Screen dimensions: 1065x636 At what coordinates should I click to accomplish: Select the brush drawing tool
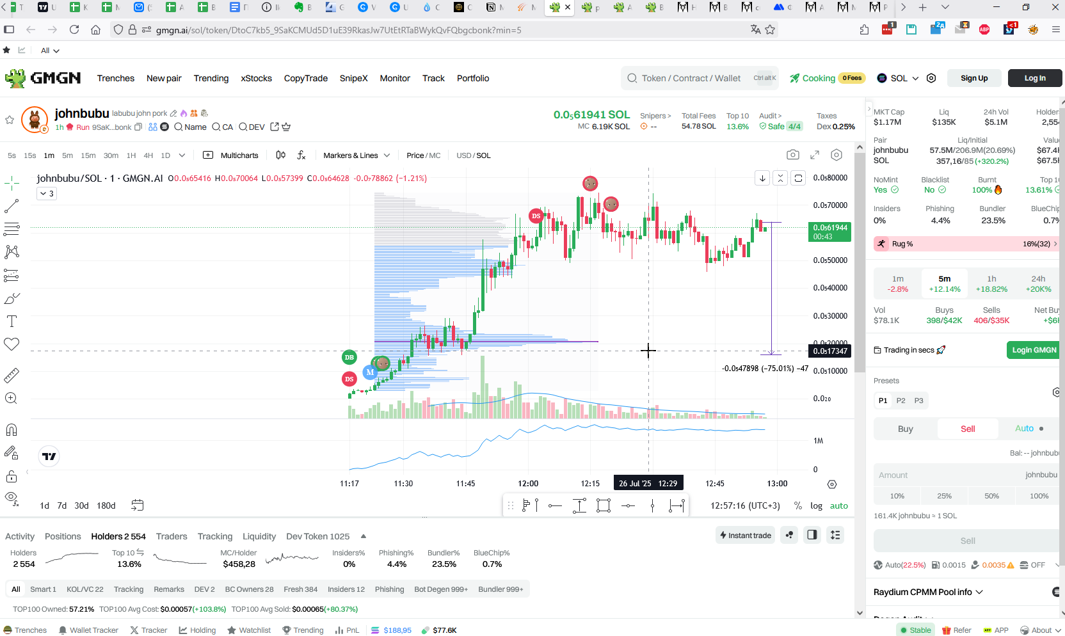(12, 298)
